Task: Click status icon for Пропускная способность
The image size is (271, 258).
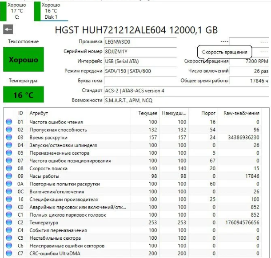Action: click(9, 130)
